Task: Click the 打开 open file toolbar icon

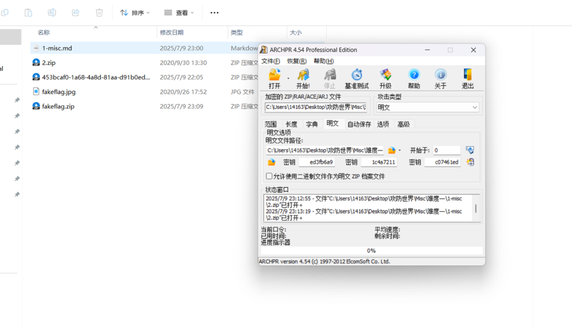Action: [274, 75]
